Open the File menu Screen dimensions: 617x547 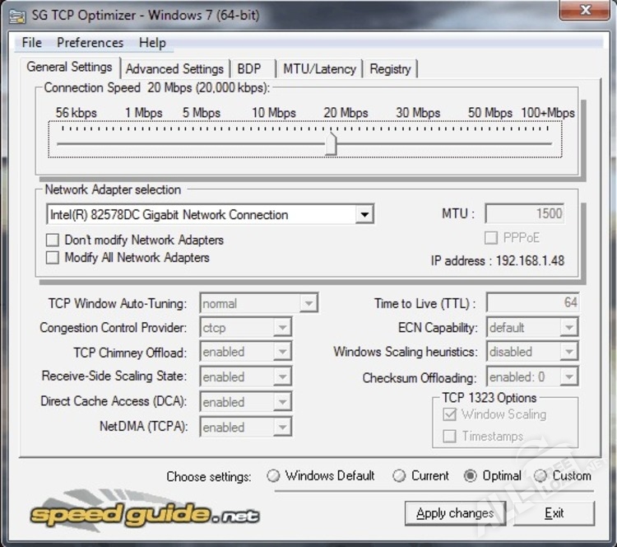point(32,43)
